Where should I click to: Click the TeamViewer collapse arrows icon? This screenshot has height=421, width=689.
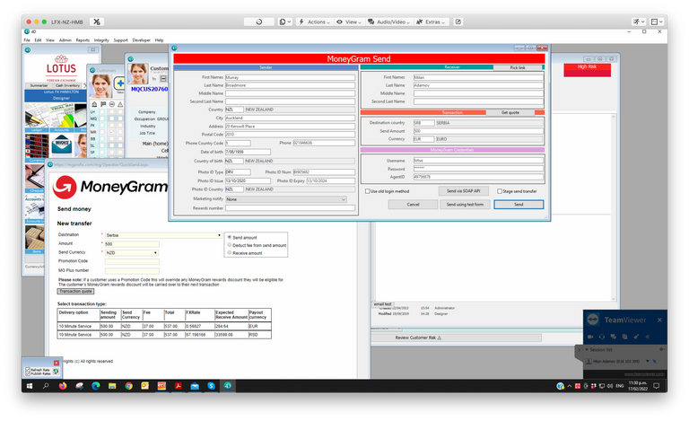point(647,337)
